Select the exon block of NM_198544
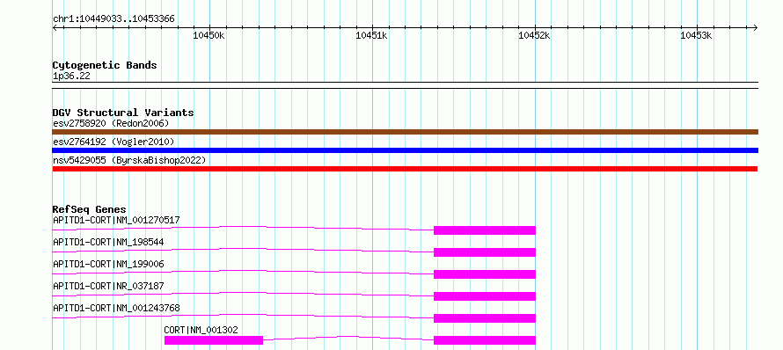 (x=485, y=252)
